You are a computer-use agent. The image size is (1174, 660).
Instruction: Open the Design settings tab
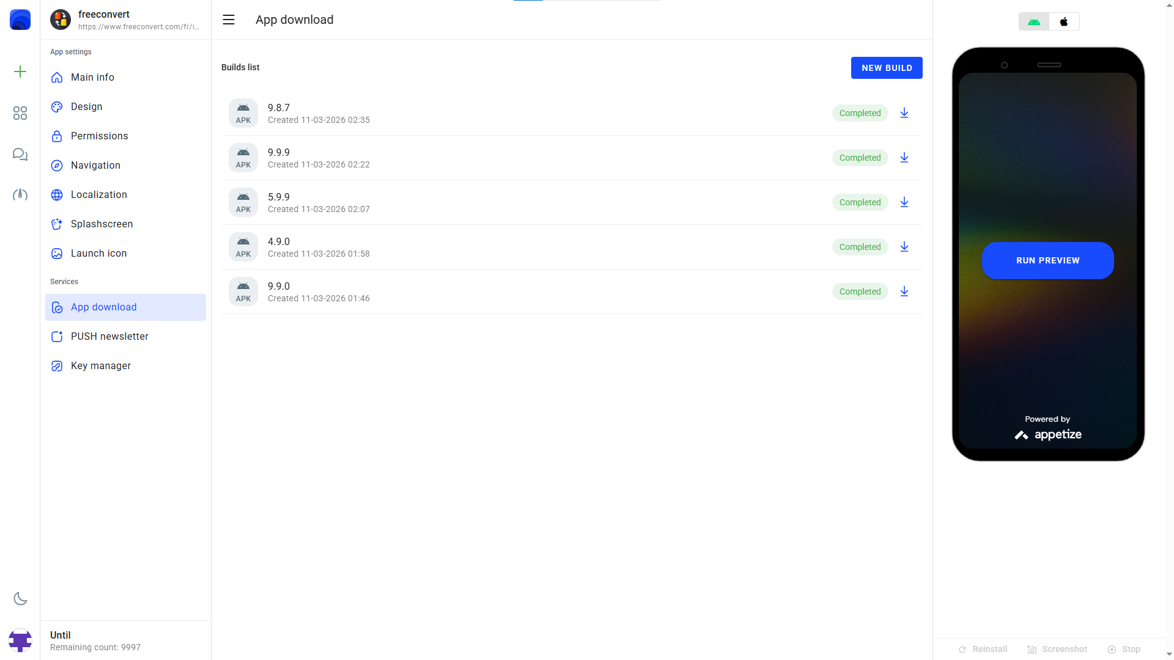[86, 106]
